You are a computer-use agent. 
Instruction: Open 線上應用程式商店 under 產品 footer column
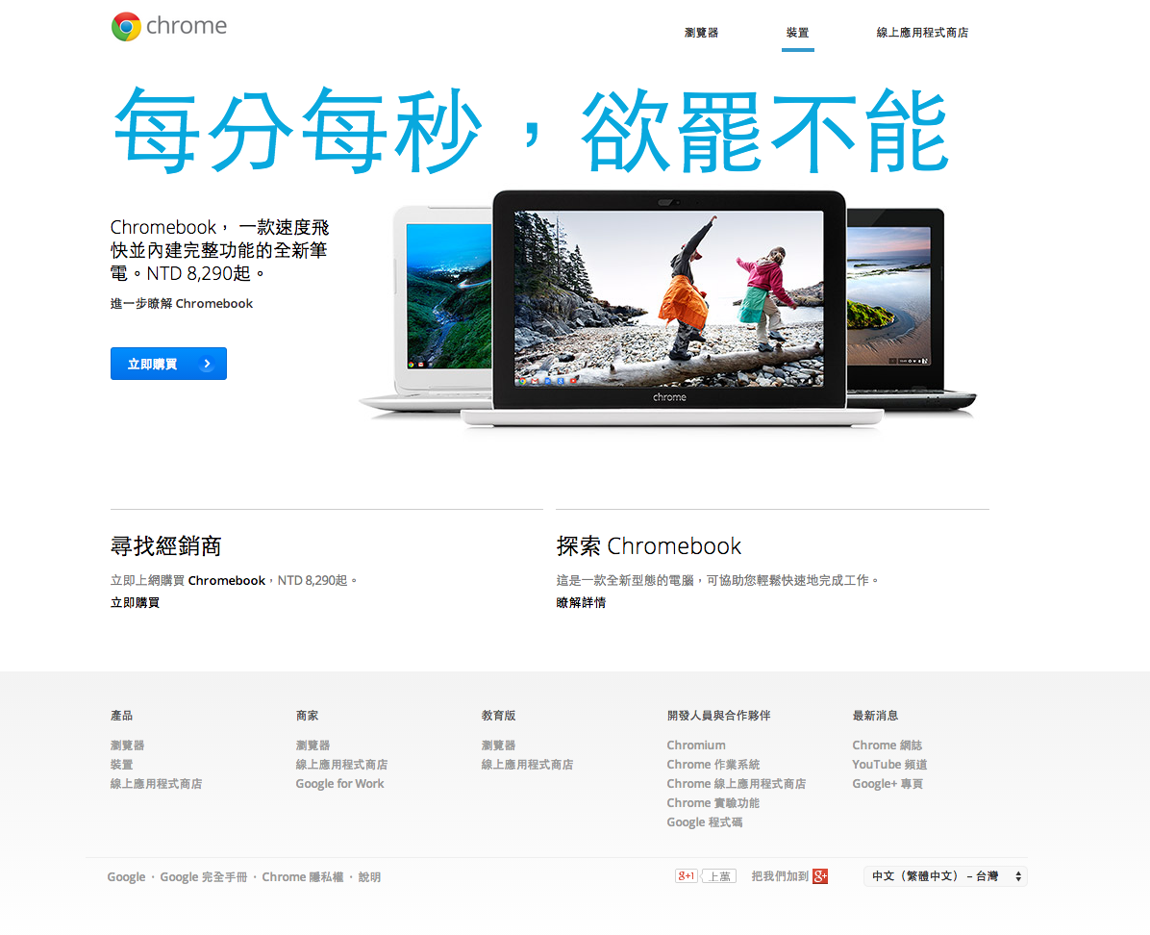point(156,784)
